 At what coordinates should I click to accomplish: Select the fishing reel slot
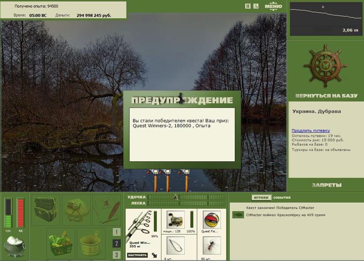click(176, 220)
